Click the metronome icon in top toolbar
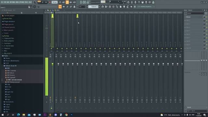 click(x=60, y=2)
